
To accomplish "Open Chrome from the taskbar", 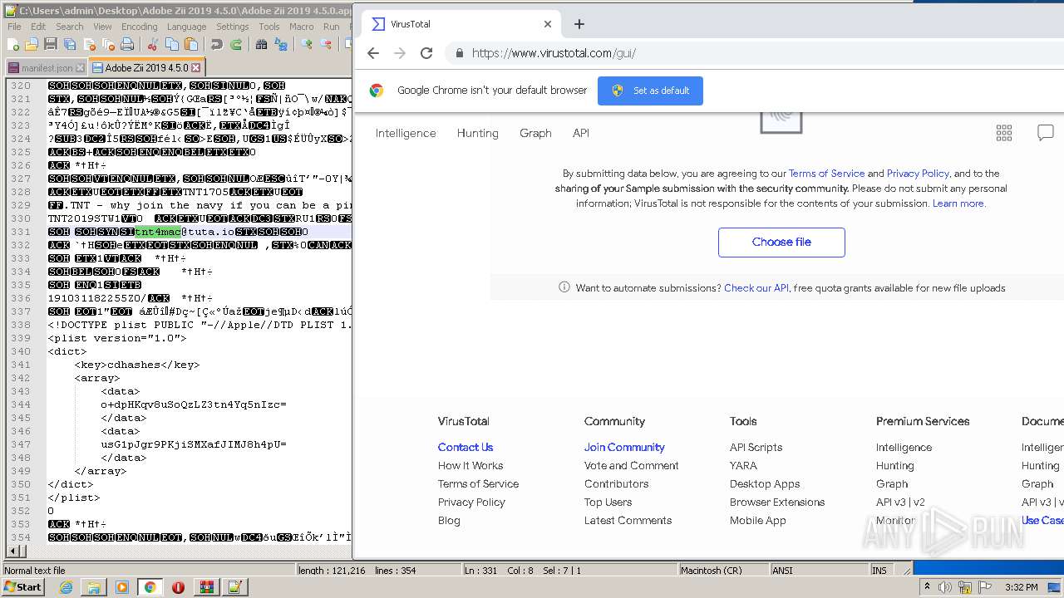I will pyautogui.click(x=150, y=587).
